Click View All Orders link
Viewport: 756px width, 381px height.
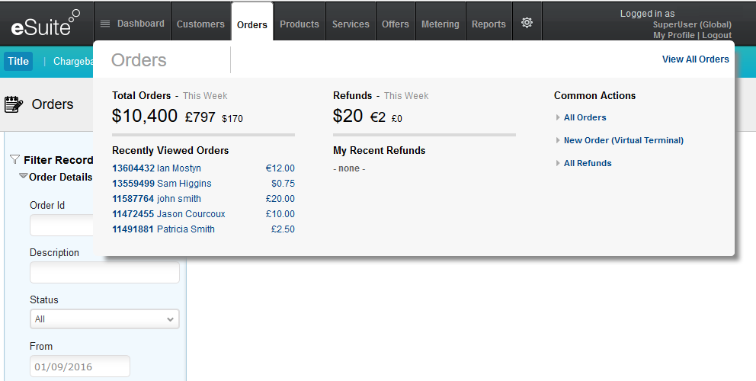pyautogui.click(x=695, y=59)
